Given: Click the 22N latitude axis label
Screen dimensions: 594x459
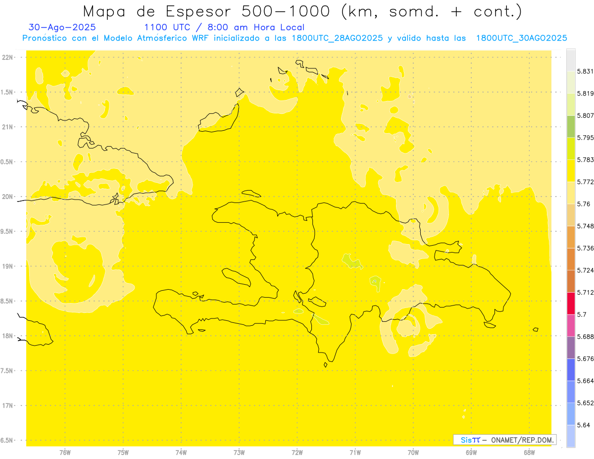Looking at the screenshot, I should (7, 57).
